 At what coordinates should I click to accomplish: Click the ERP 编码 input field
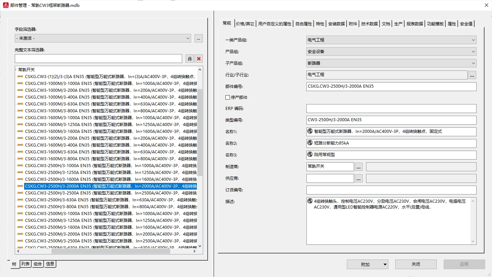[391, 109]
